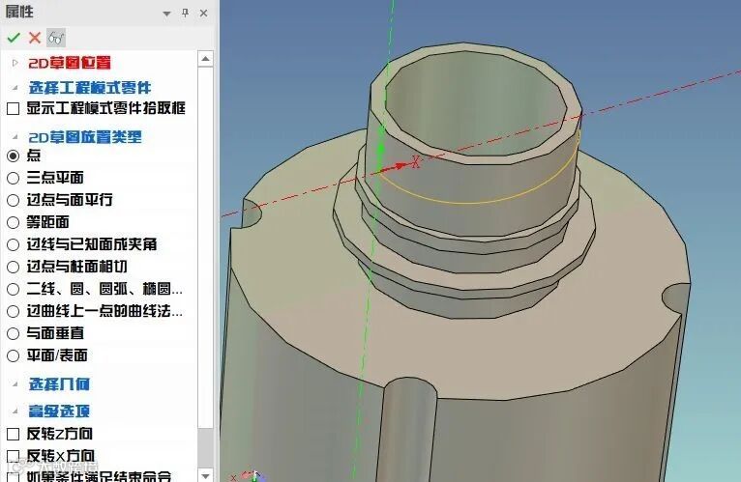The height and width of the screenshot is (482, 741).
Task: Collapse the 高级选项 section
Action: (x=15, y=411)
